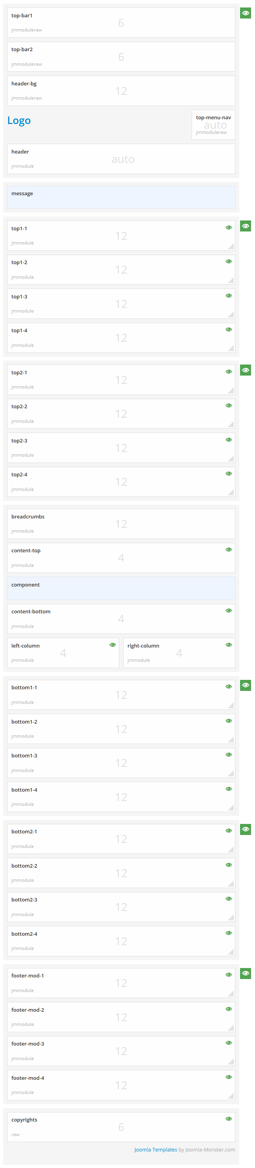Click the green eye badge beside top-bar1 section

[245, 13]
